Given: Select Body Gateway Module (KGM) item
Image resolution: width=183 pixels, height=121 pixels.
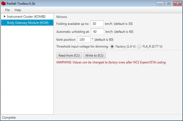Looking at the screenshot, I should pyautogui.click(x=28, y=23).
